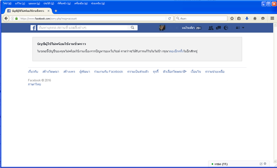Image resolution: width=277 pixels, height=168 pixels.
Task: Select the Facebook account unavailable tab
Action: [28, 11]
